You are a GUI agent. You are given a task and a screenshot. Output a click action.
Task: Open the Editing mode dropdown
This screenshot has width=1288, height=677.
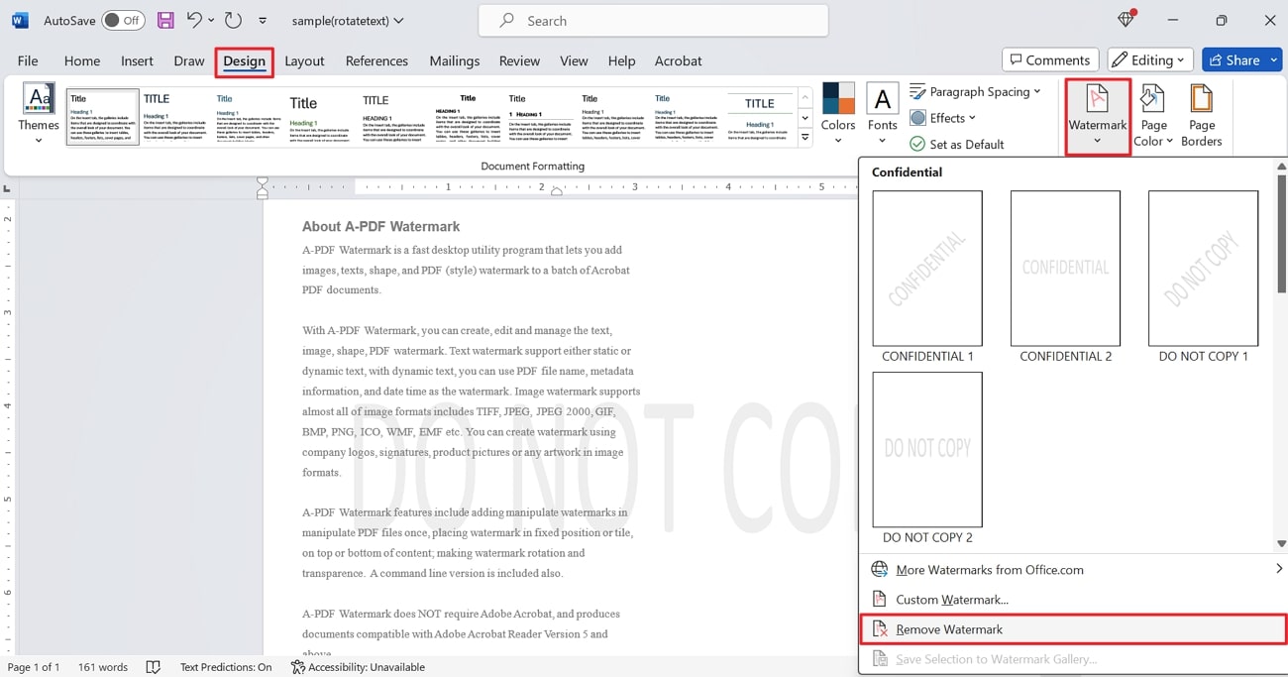[1149, 59]
